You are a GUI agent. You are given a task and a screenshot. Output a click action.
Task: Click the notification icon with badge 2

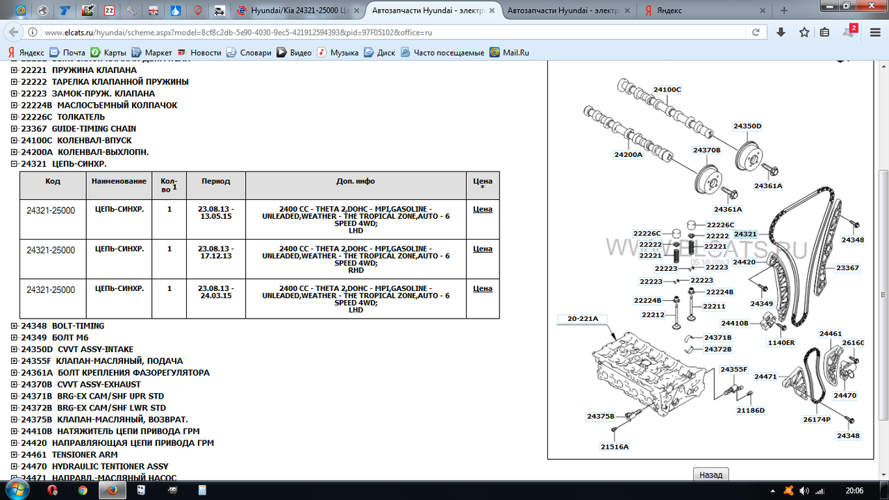(849, 31)
